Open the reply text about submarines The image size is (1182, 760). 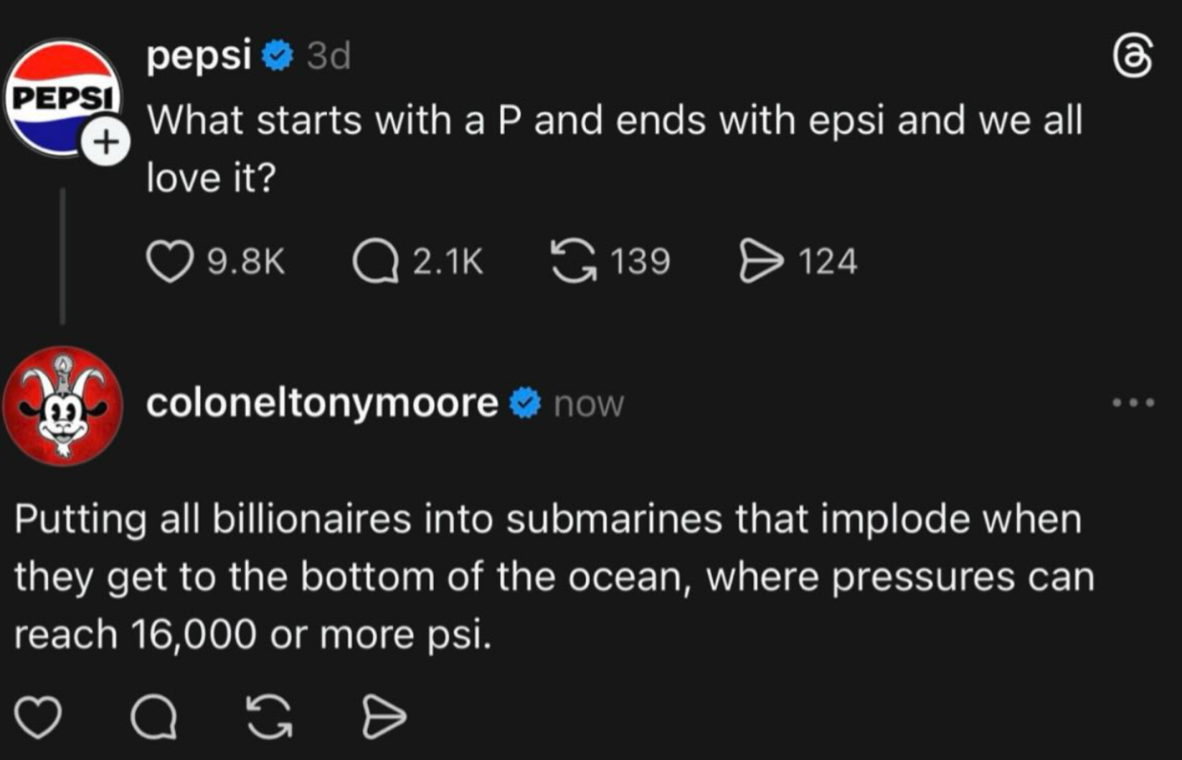[x=554, y=577]
